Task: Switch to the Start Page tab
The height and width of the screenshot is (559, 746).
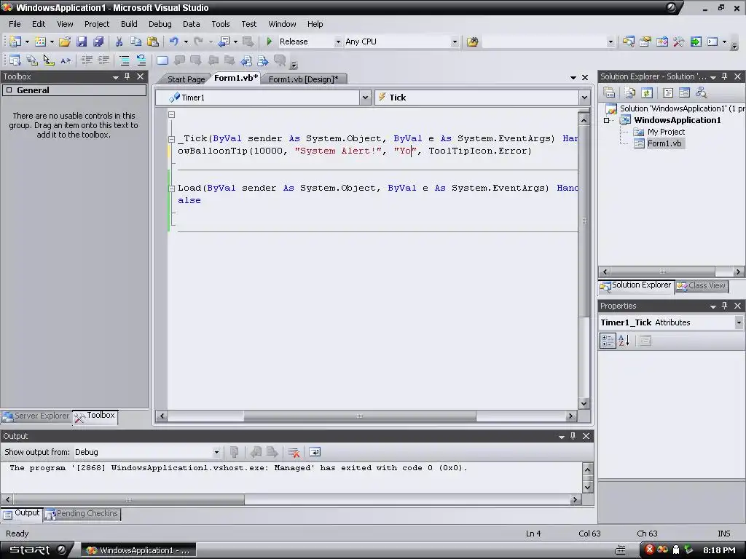Action: click(186, 79)
